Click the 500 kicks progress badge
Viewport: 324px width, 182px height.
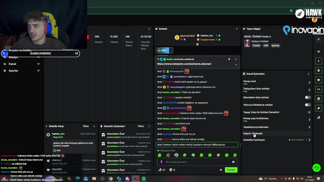(164, 50)
